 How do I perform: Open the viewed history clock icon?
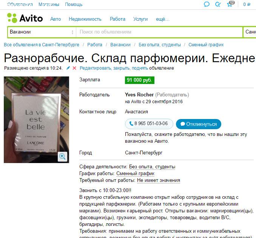tap(218, 4)
